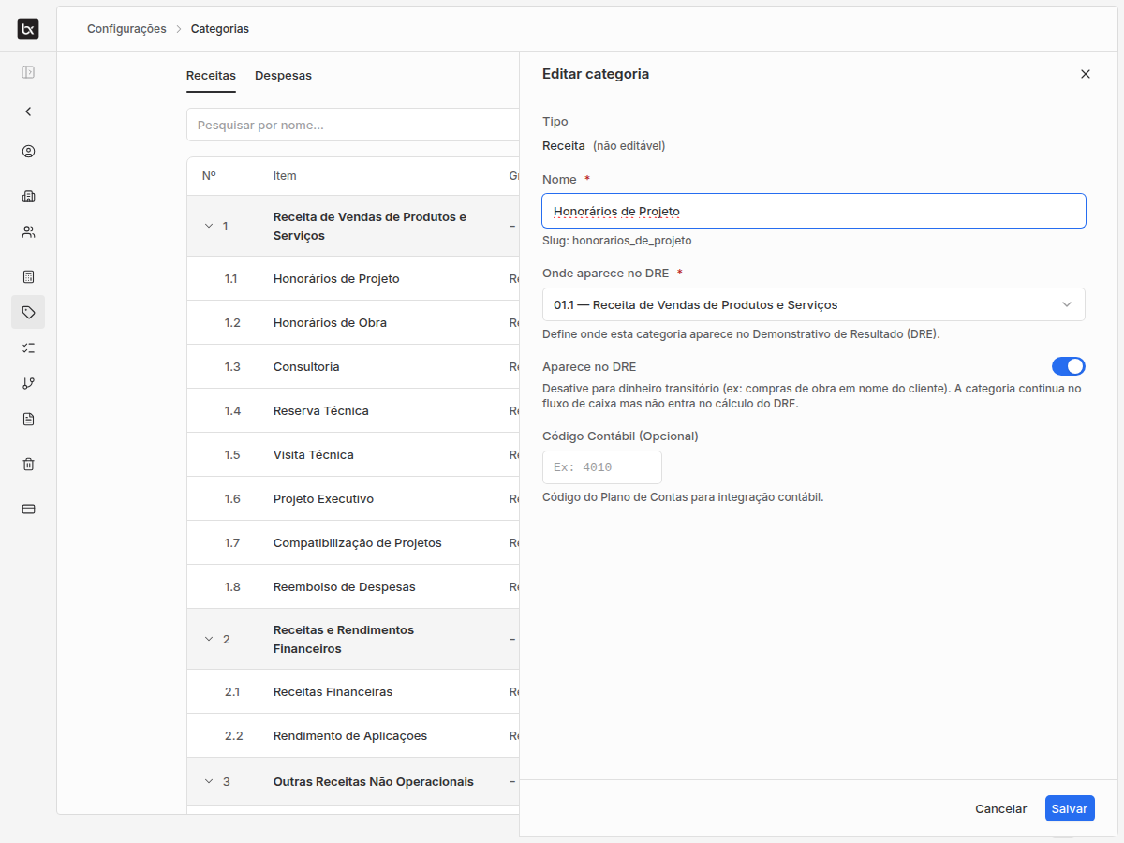Select the tag/categories icon in sidebar

pyautogui.click(x=28, y=312)
